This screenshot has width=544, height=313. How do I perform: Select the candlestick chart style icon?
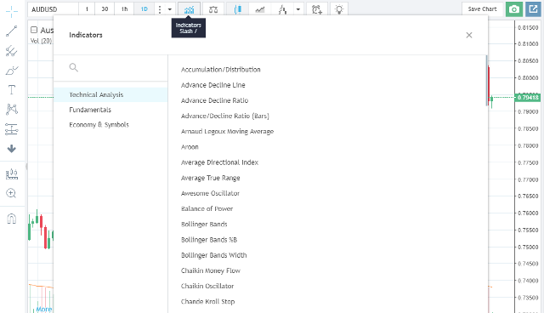click(238, 9)
